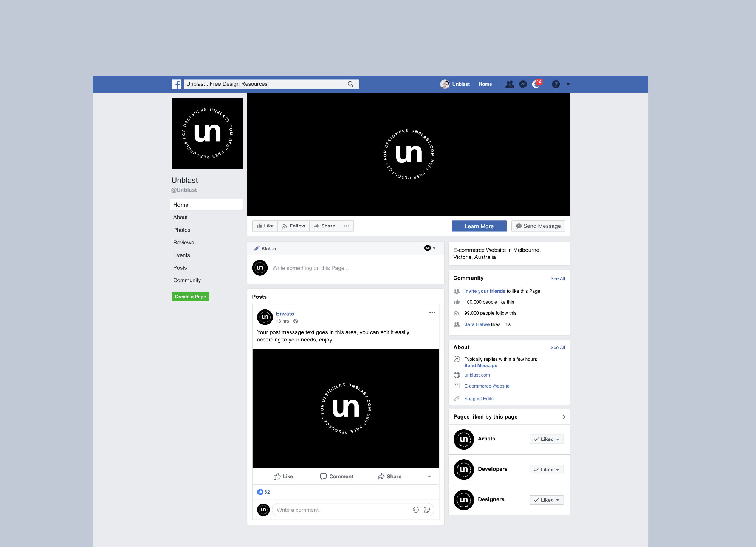The height and width of the screenshot is (547, 756).
Task: Expand the post options with three-dot menu
Action: [432, 312]
